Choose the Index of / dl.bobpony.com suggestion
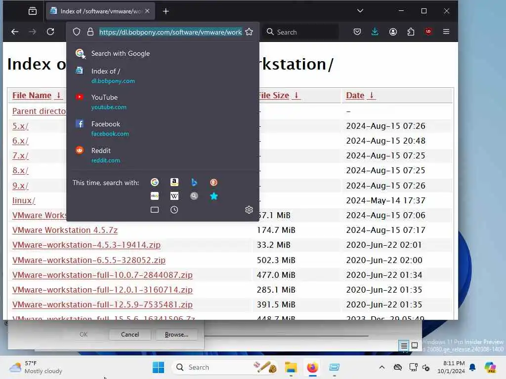This screenshot has height=379, width=506. click(163, 76)
